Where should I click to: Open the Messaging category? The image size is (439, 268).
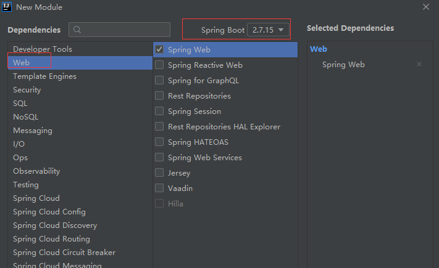coord(80,131)
